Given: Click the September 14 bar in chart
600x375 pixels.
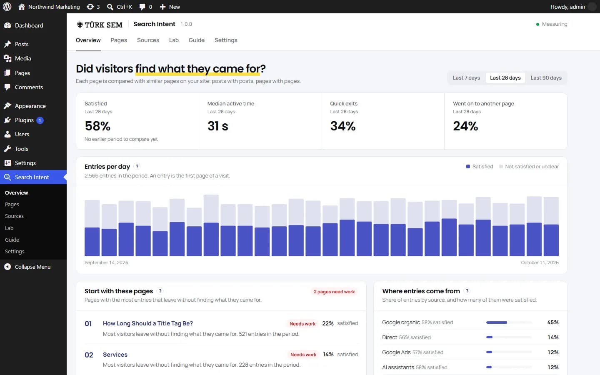Looking at the screenshot, I should 92,228.
